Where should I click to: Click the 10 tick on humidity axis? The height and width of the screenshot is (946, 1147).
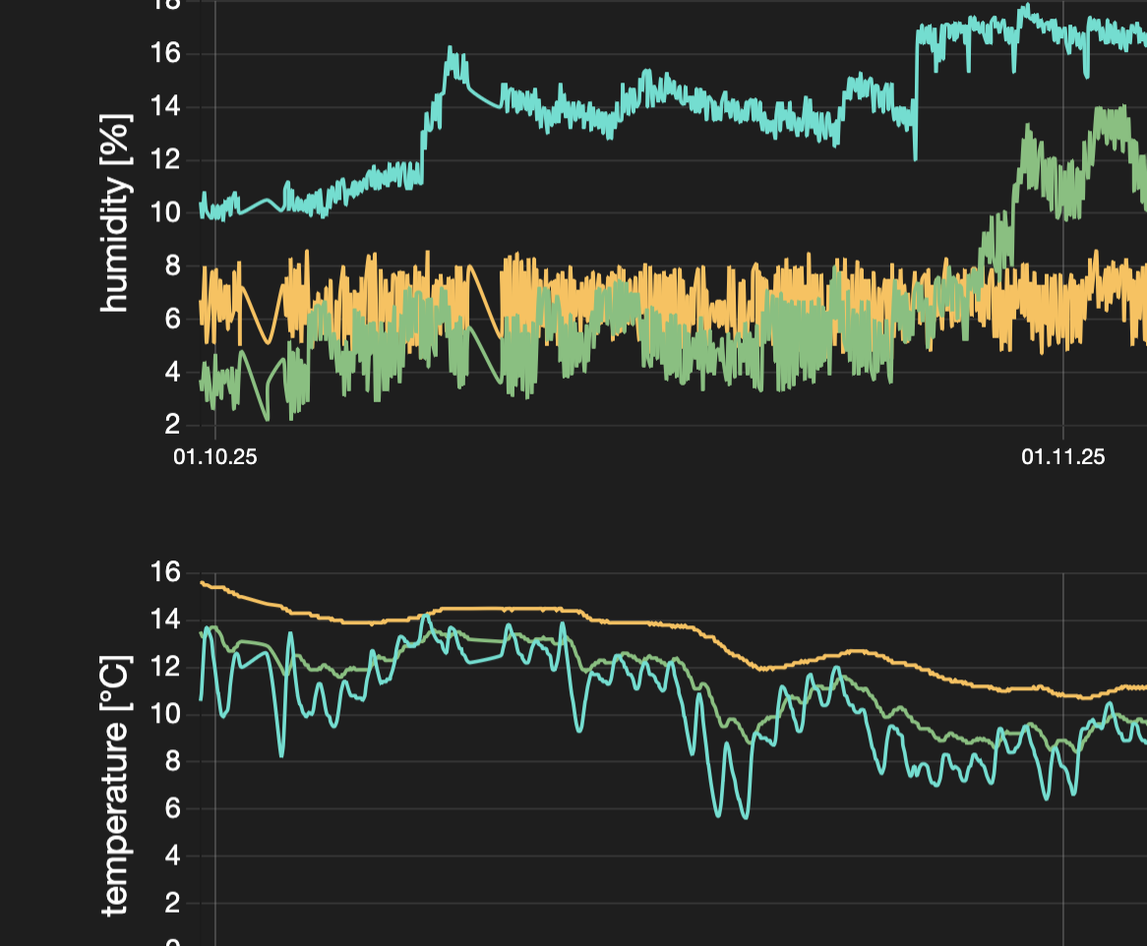[x=165, y=212]
